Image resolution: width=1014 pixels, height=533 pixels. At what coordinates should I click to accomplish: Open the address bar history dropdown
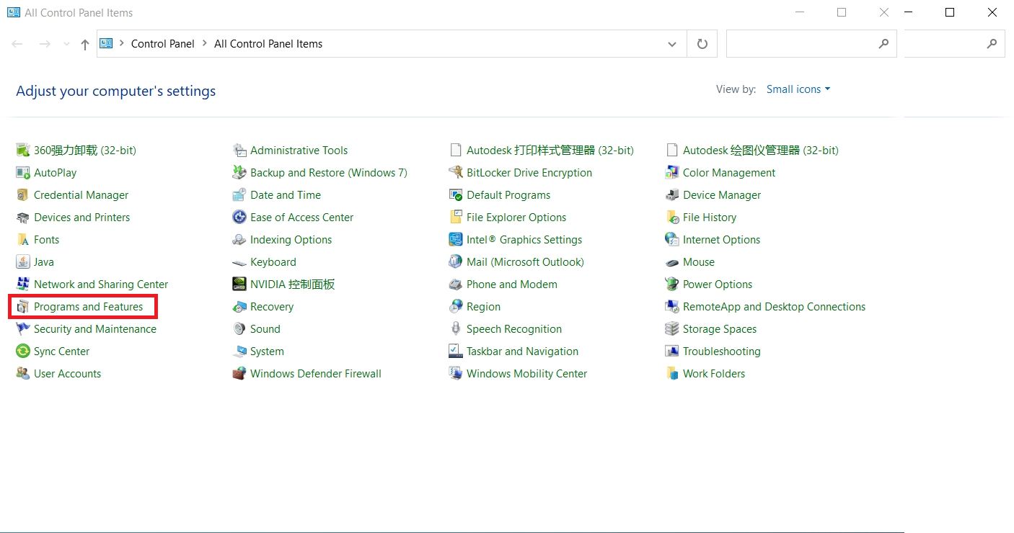coord(672,44)
